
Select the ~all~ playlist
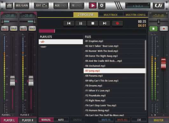(x=61, y=42)
